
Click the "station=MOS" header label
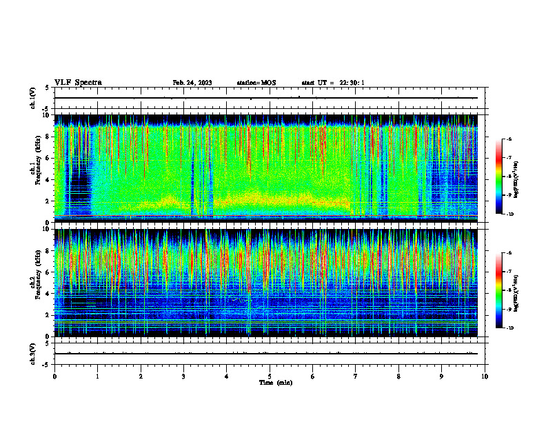[256, 83]
